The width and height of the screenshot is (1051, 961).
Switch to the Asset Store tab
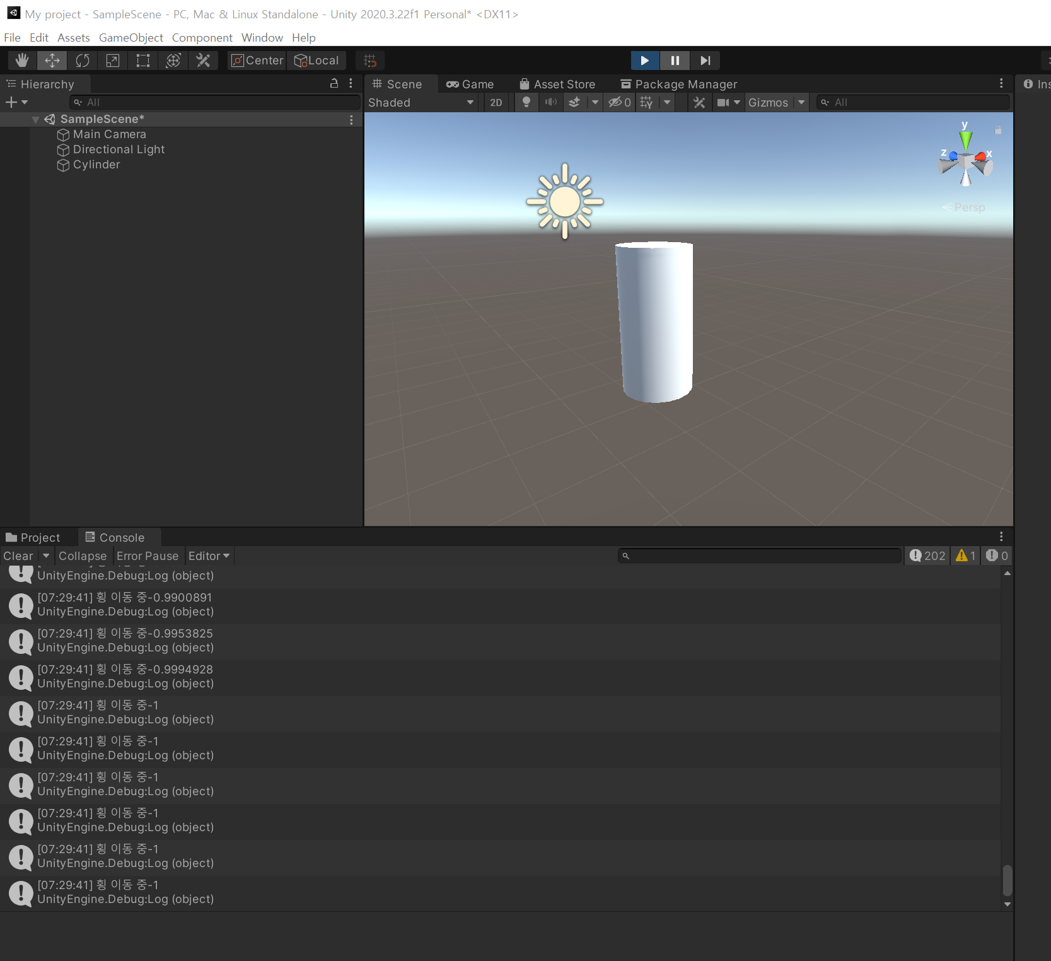pyautogui.click(x=557, y=84)
